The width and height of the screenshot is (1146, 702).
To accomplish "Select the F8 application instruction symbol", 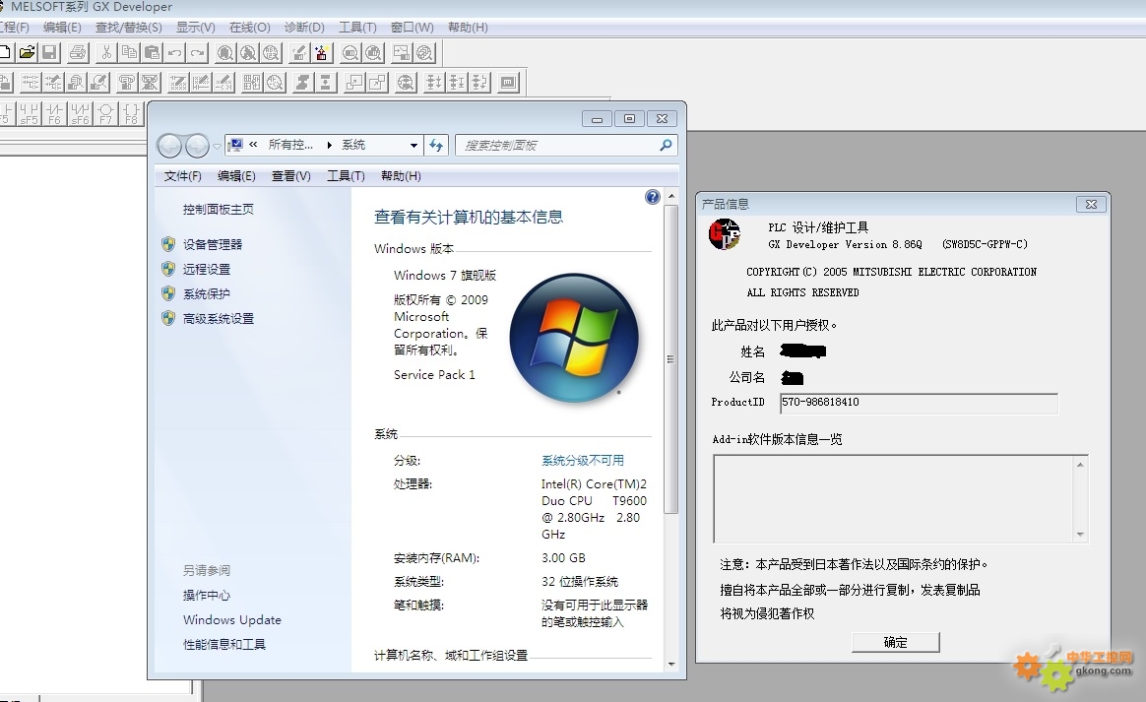I will pos(131,114).
